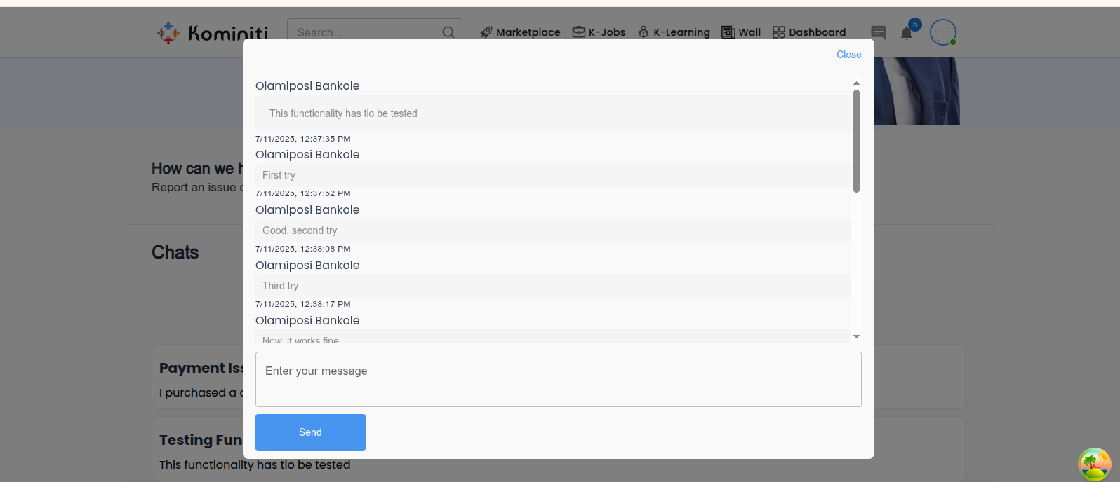Click the Kominiti logo icon
Image resolution: width=1120 pixels, height=482 pixels.
(x=168, y=32)
